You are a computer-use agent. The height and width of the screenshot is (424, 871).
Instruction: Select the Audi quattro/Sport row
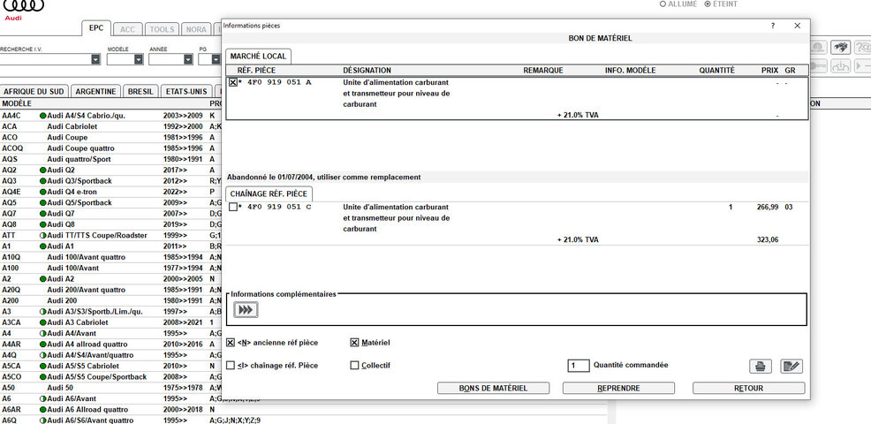click(x=111, y=160)
